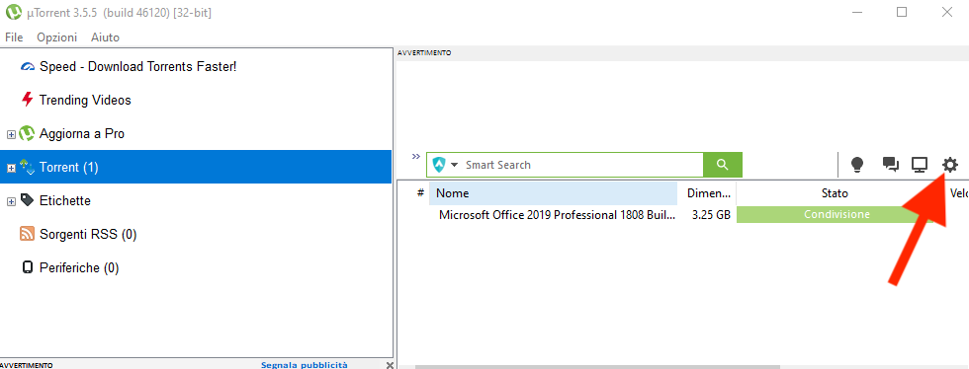969x369 pixels.
Task: Click the device icon beside Periferiche
Action: [27, 267]
